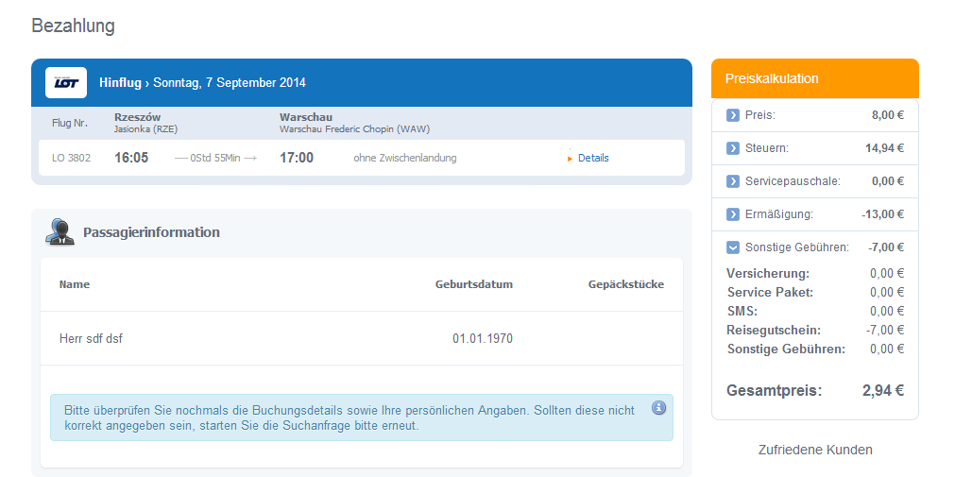Click the passenger silhouette icon
The height and width of the screenshot is (477, 972).
[x=60, y=232]
